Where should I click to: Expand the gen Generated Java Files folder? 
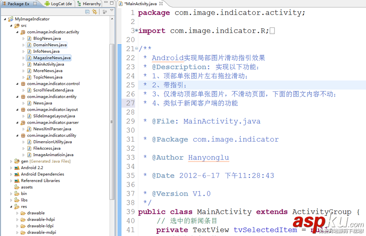(11, 161)
